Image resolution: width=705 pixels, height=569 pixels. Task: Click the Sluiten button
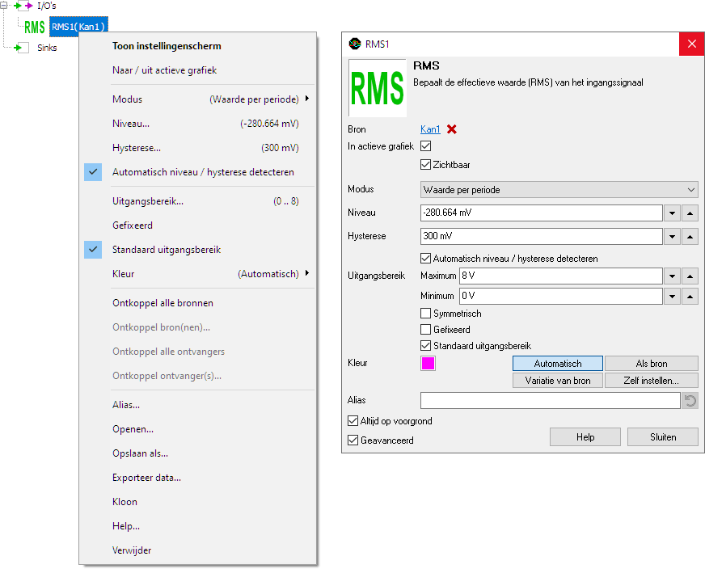tap(663, 437)
